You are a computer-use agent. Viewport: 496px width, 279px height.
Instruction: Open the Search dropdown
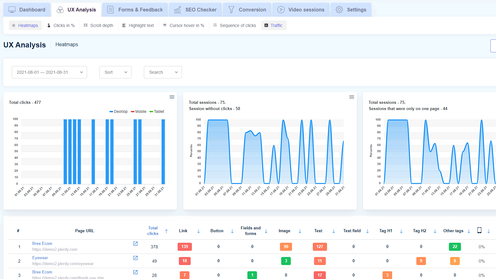click(162, 72)
